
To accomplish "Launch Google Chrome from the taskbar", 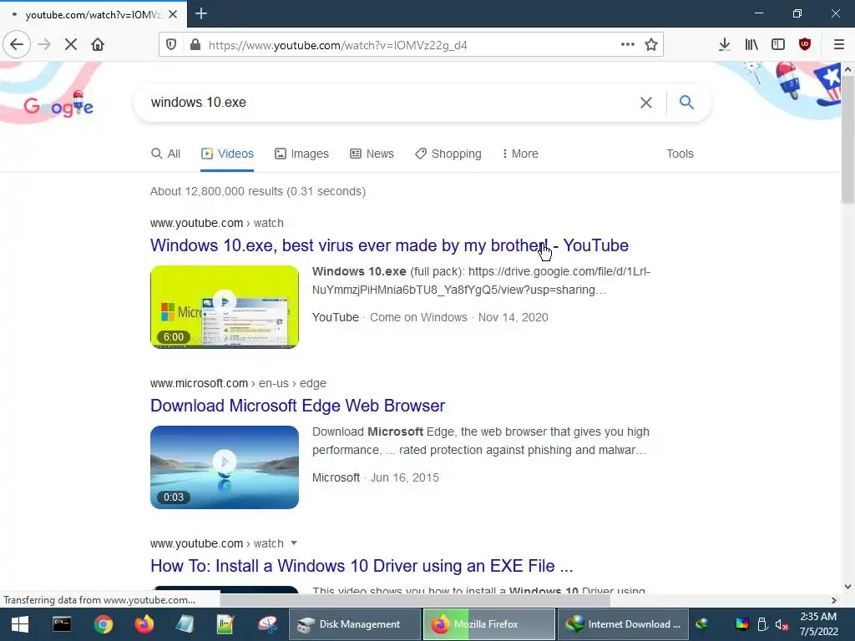I will coord(103,624).
